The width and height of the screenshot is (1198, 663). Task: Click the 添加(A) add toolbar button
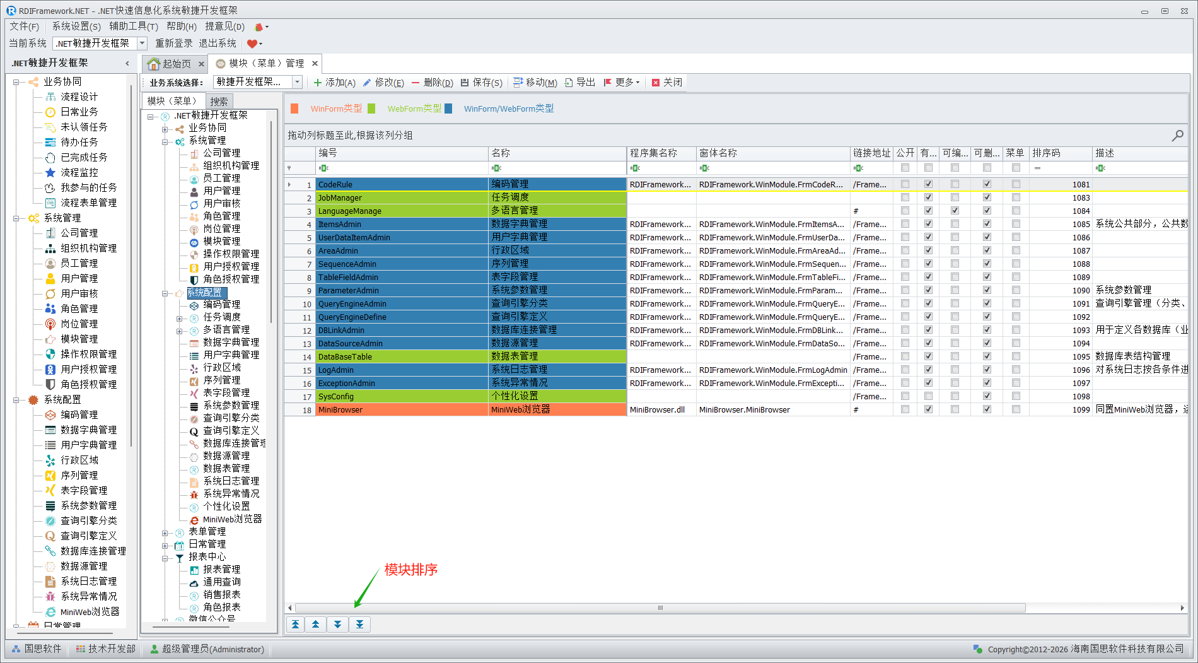[x=335, y=83]
